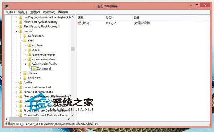Click the FormHost.FormHost folder icon
Screen dimensions: 214x132
point(20,87)
